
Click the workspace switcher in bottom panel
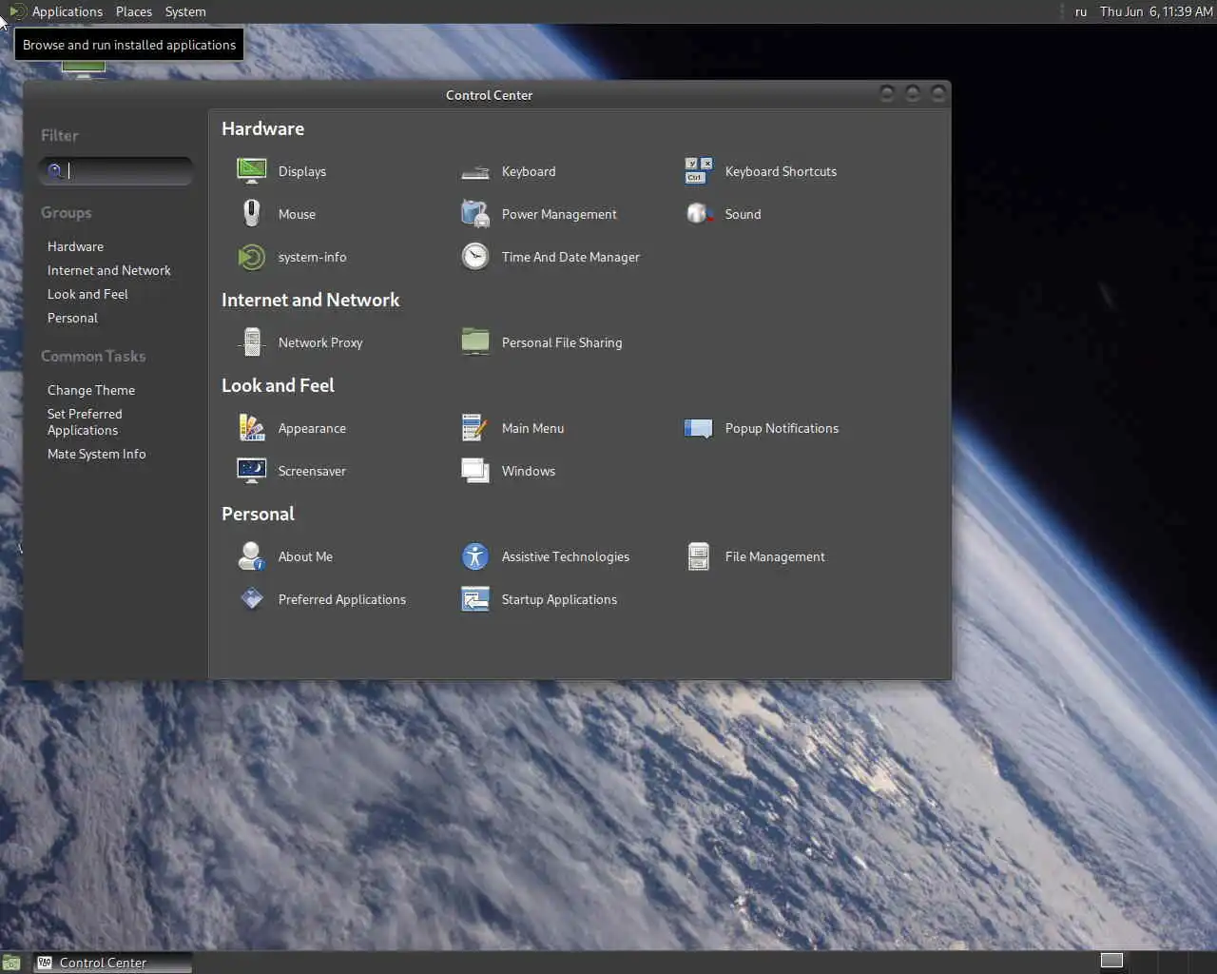tap(1111, 961)
